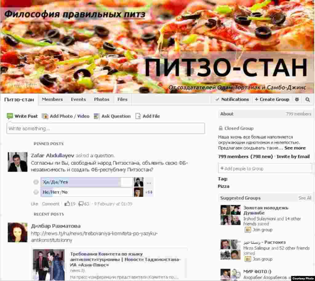Click the comments icon showing 63
Image resolution: width=315 pixels, height=281 pixels.
tap(81, 204)
